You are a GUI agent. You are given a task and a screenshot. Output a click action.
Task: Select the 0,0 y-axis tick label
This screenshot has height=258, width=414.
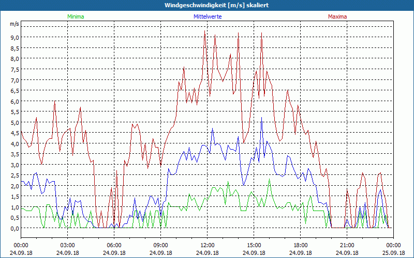[x=14, y=228]
